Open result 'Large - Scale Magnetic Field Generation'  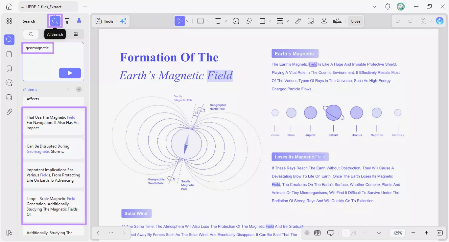(53, 206)
